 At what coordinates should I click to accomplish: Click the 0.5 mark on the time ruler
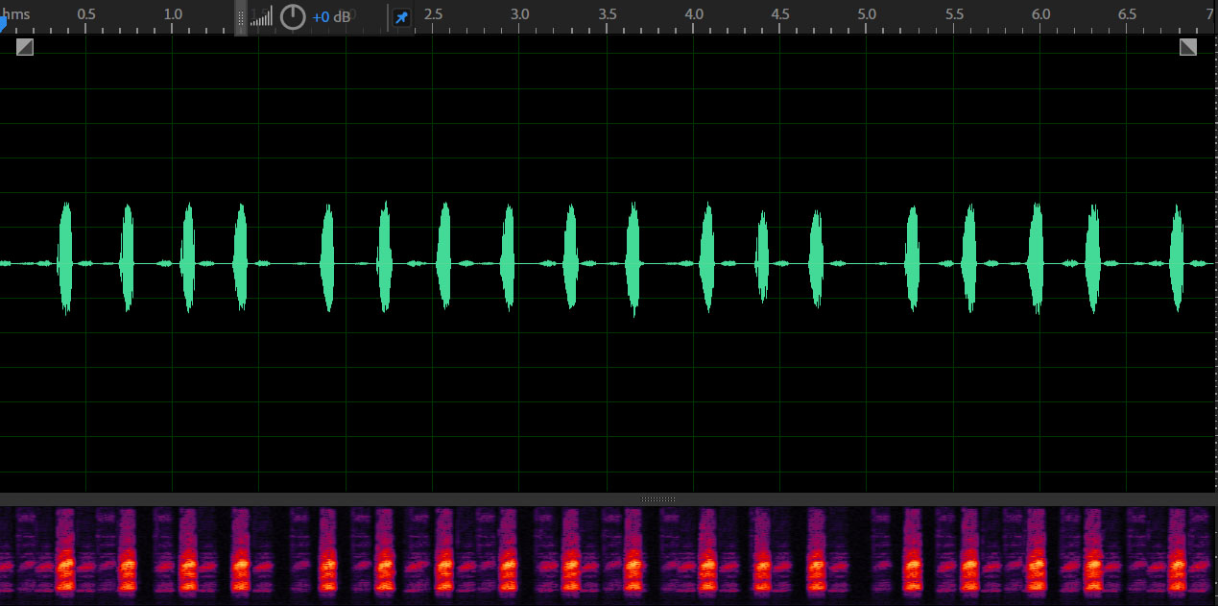(x=85, y=14)
